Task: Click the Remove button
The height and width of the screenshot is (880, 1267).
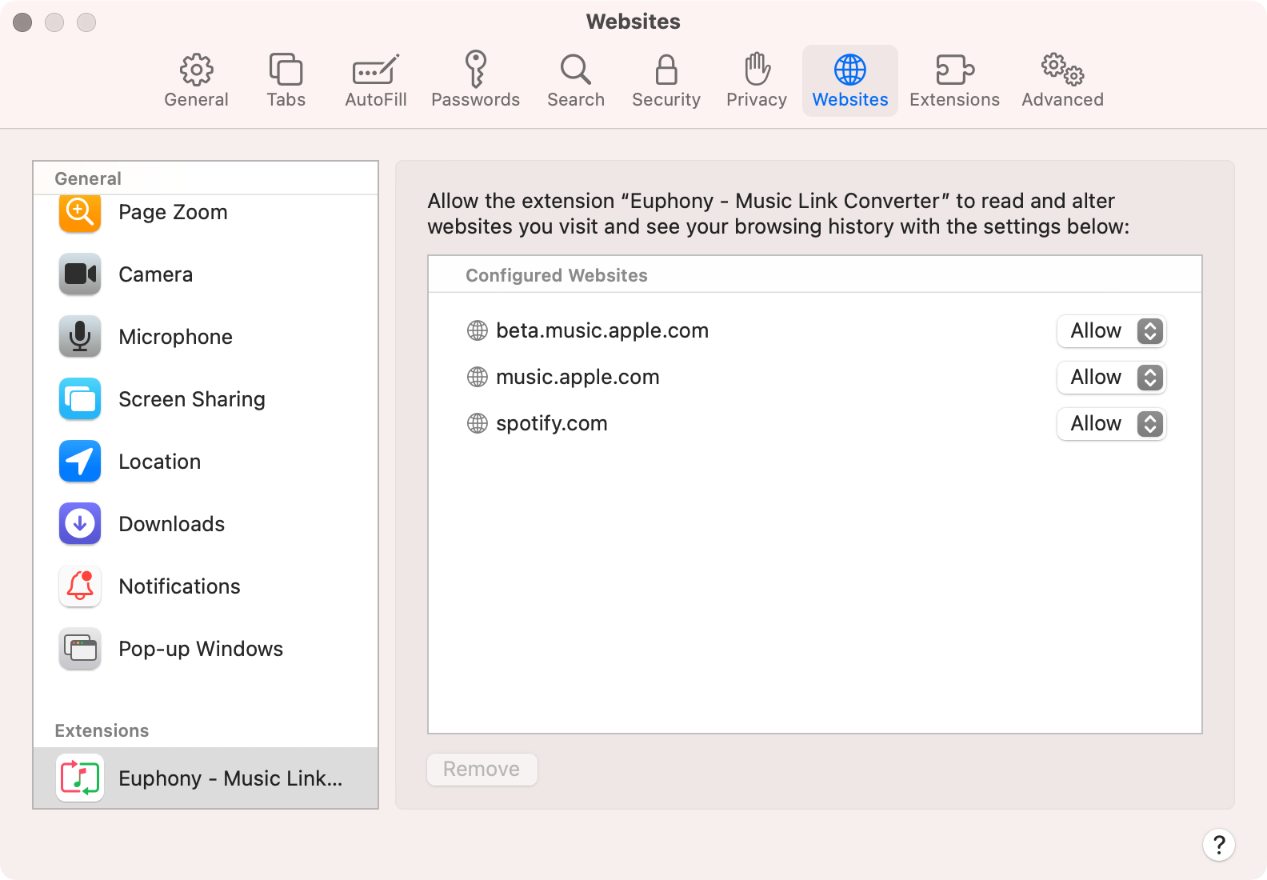Action: tap(482, 770)
